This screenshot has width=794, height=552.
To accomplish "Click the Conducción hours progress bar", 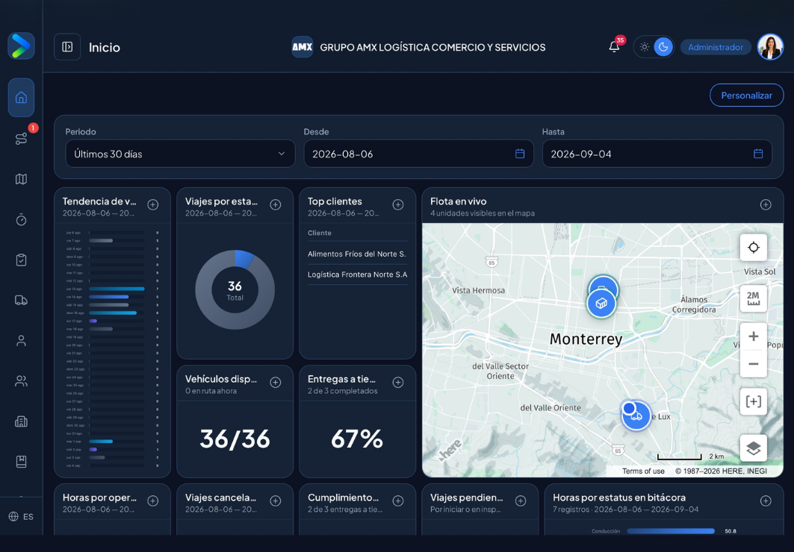I will tap(671, 531).
